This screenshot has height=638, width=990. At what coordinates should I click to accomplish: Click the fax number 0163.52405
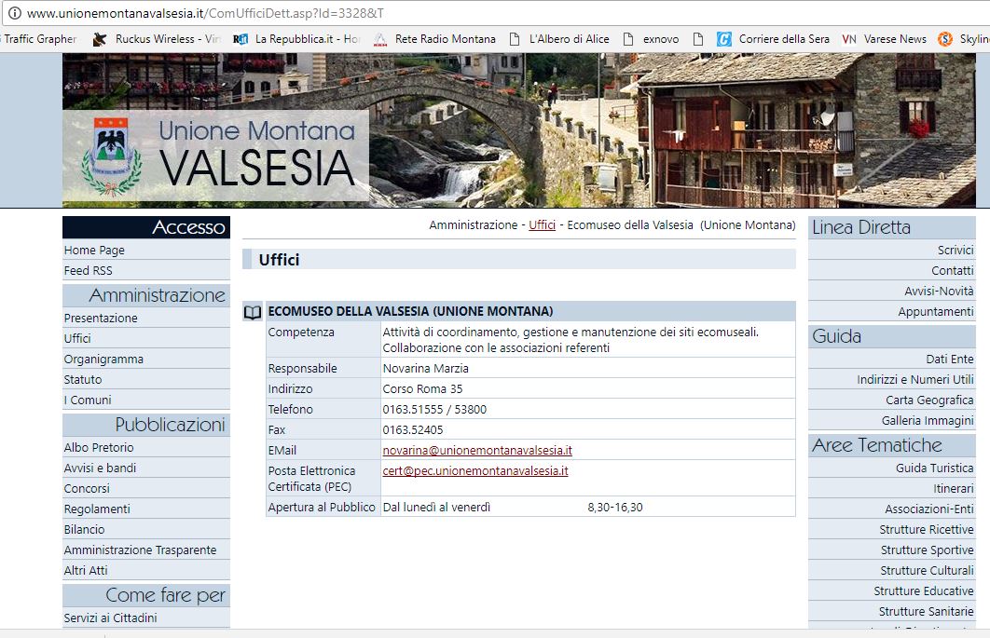(413, 429)
